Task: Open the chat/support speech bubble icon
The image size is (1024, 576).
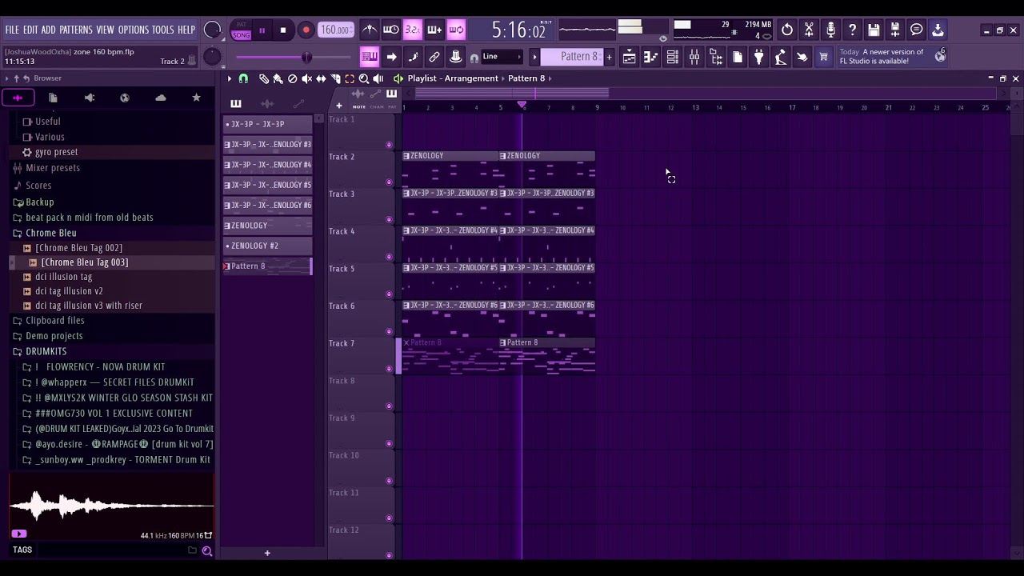Action: pyautogui.click(x=917, y=30)
